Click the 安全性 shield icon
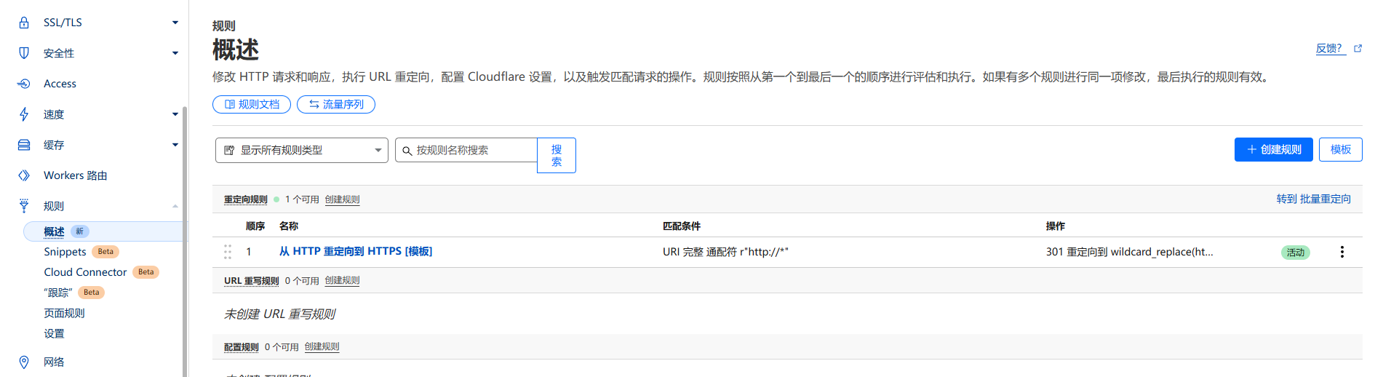Screen dimensions: 1375x377 [24, 53]
